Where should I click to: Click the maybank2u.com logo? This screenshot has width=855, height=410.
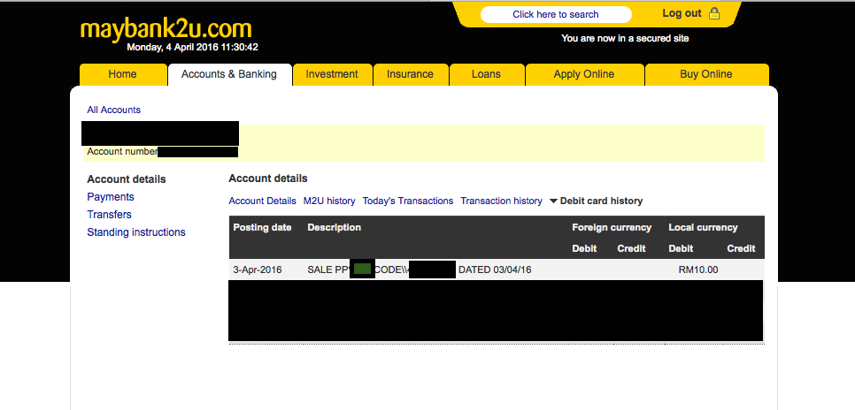[x=166, y=29]
